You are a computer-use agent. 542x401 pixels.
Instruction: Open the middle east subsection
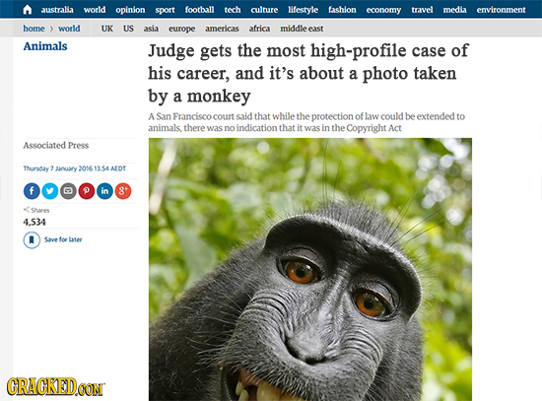point(302,29)
